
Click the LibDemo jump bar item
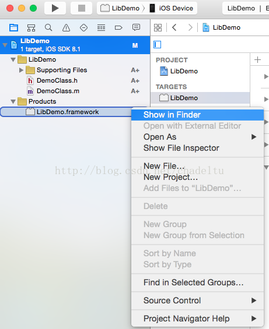click(222, 27)
